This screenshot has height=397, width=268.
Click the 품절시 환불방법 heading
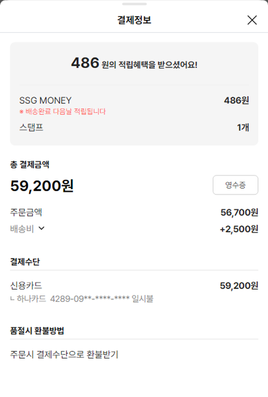tap(37, 331)
